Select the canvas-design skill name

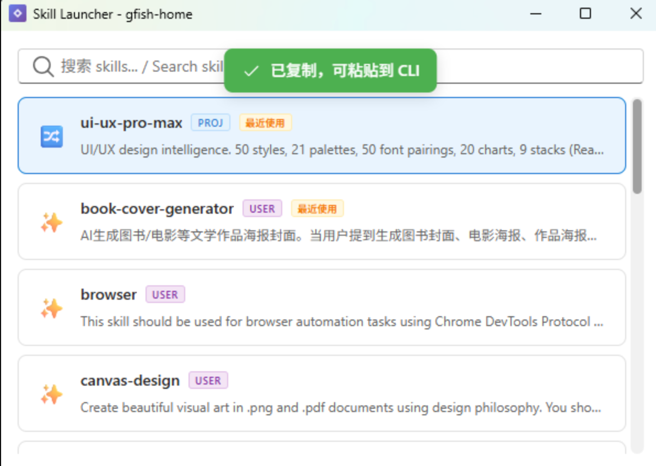(x=130, y=381)
